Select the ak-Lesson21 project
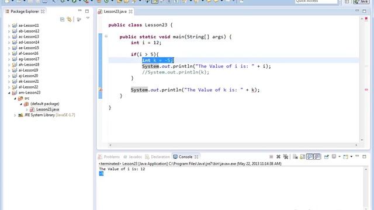 [28, 82]
